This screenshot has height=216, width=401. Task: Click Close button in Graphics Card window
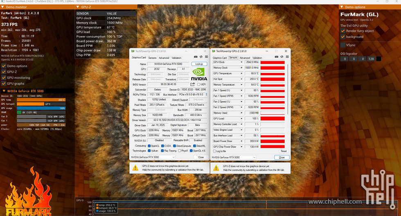201,157
